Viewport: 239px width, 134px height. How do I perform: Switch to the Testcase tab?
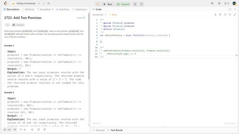[x=99, y=130]
